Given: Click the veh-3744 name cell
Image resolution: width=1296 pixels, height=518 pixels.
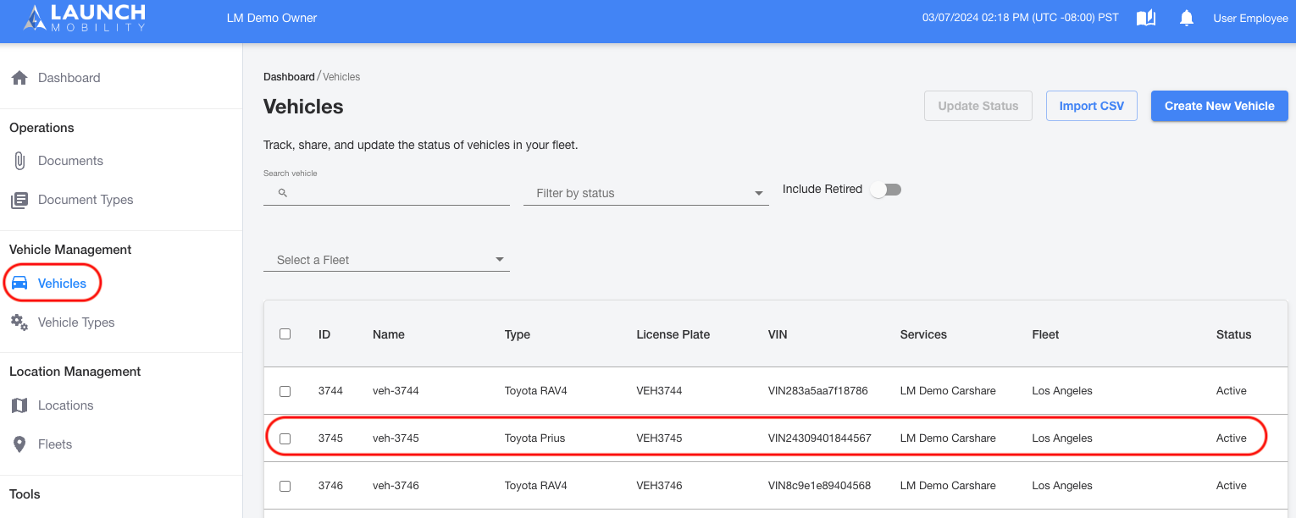Looking at the screenshot, I should pos(396,391).
